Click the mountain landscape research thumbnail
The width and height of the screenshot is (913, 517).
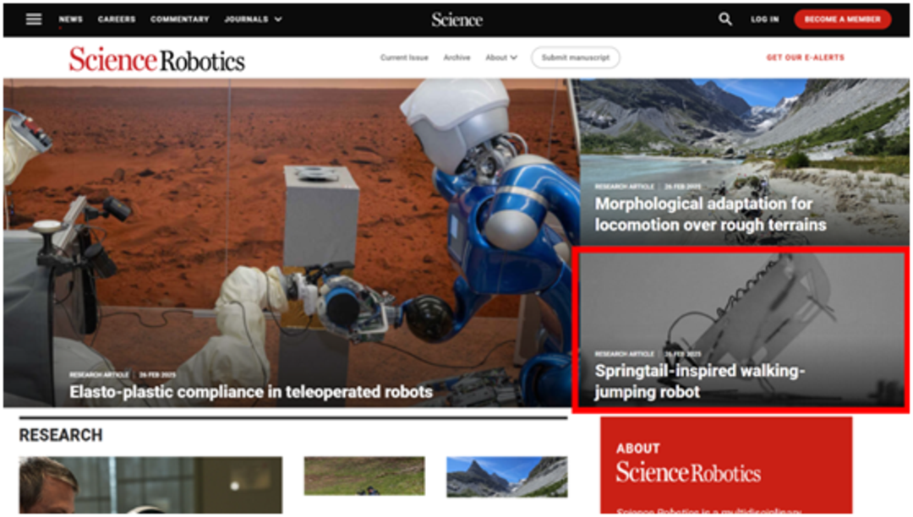(x=506, y=476)
